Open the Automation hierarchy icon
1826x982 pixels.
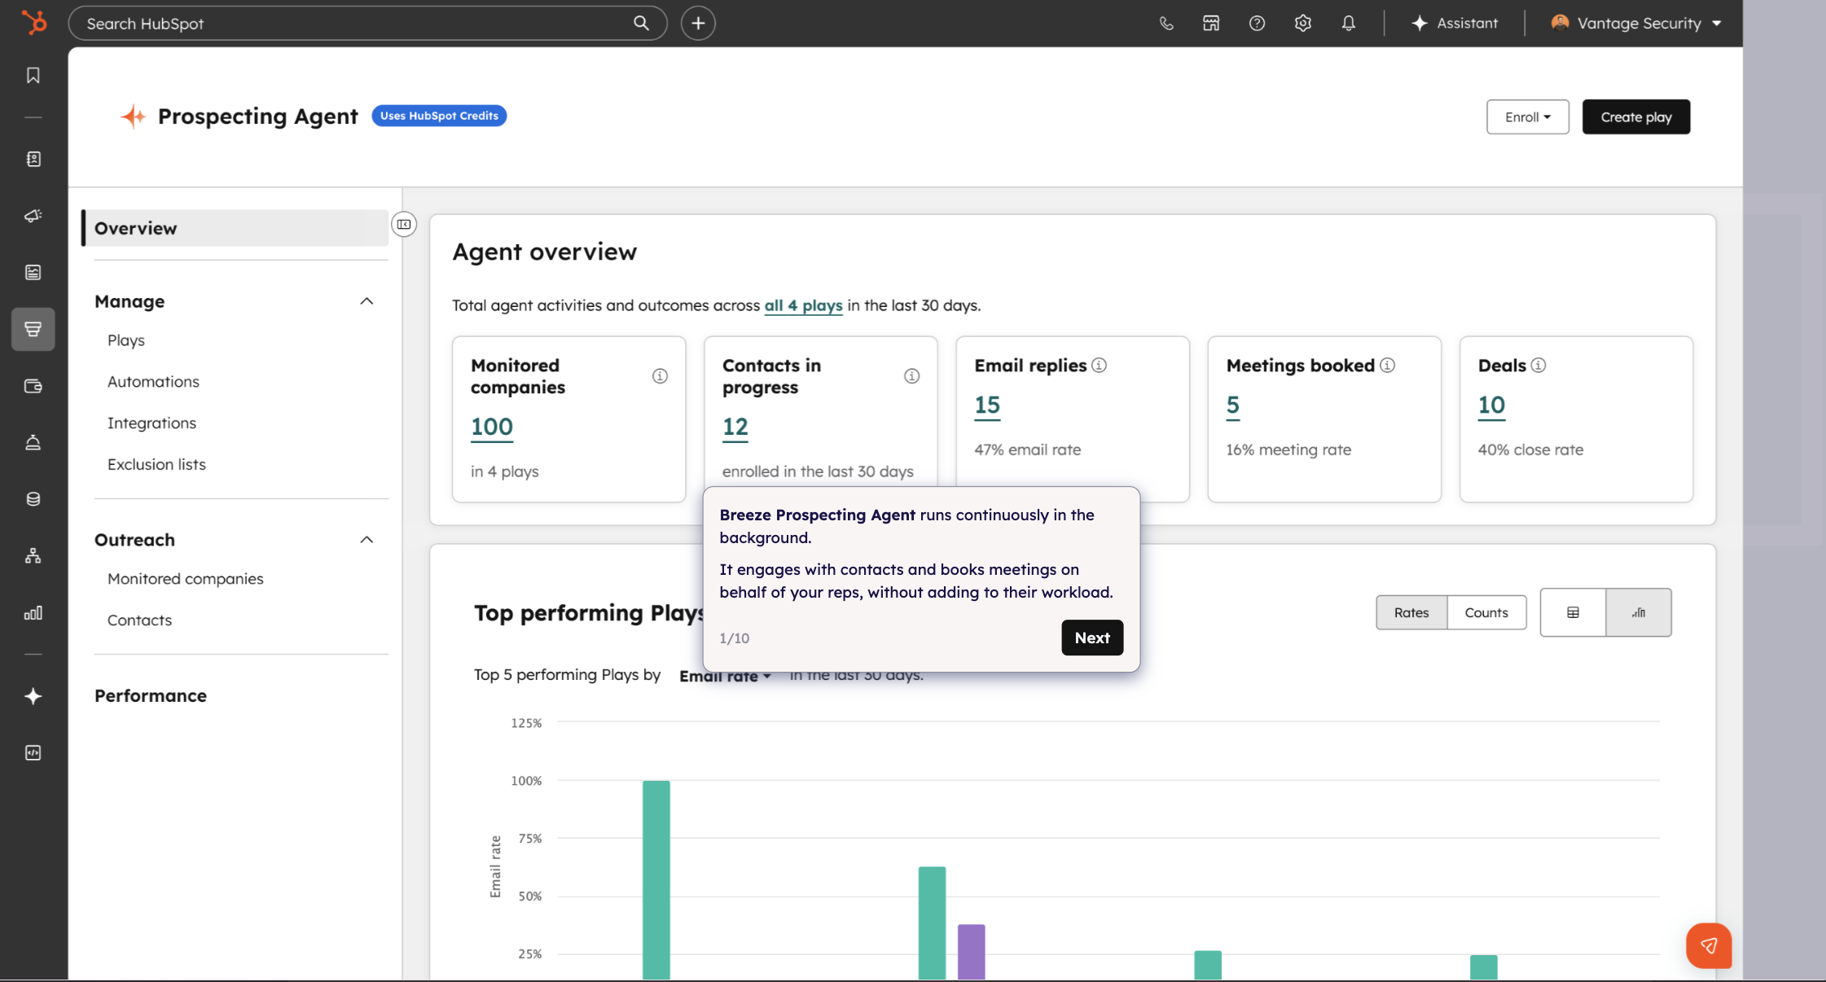pos(33,556)
